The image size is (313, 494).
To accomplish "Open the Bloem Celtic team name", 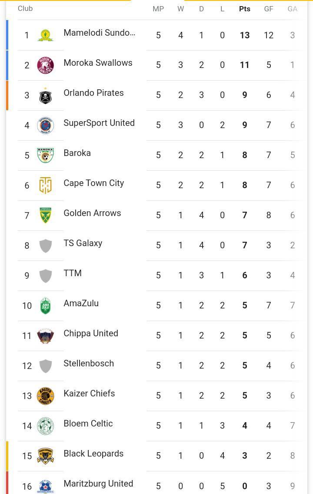I will pos(88,423).
